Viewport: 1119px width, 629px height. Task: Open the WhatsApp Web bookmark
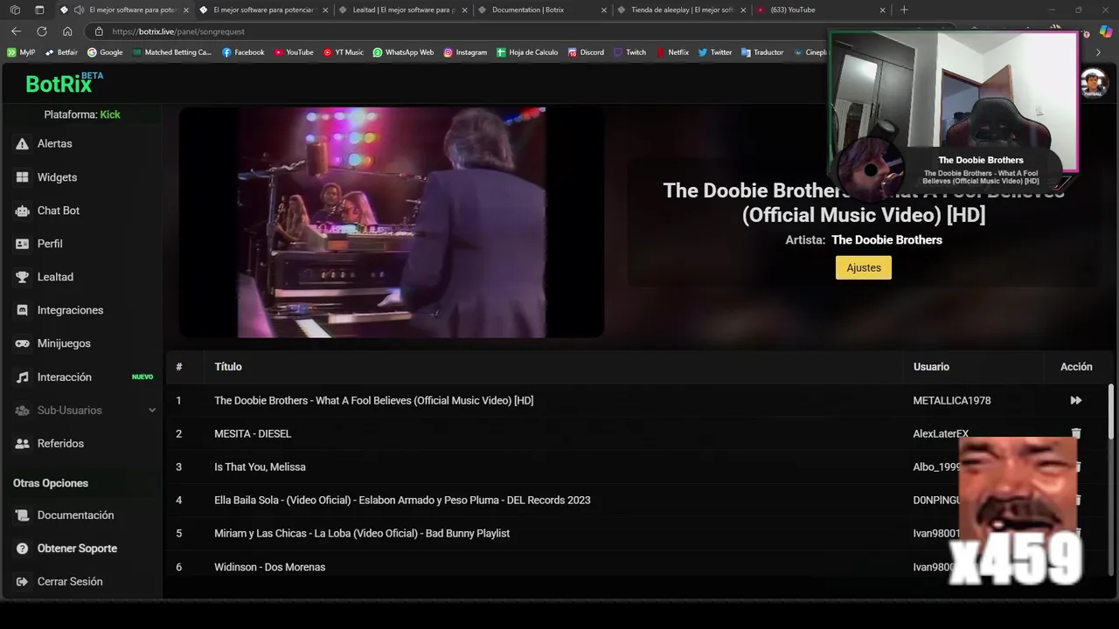pyautogui.click(x=403, y=52)
